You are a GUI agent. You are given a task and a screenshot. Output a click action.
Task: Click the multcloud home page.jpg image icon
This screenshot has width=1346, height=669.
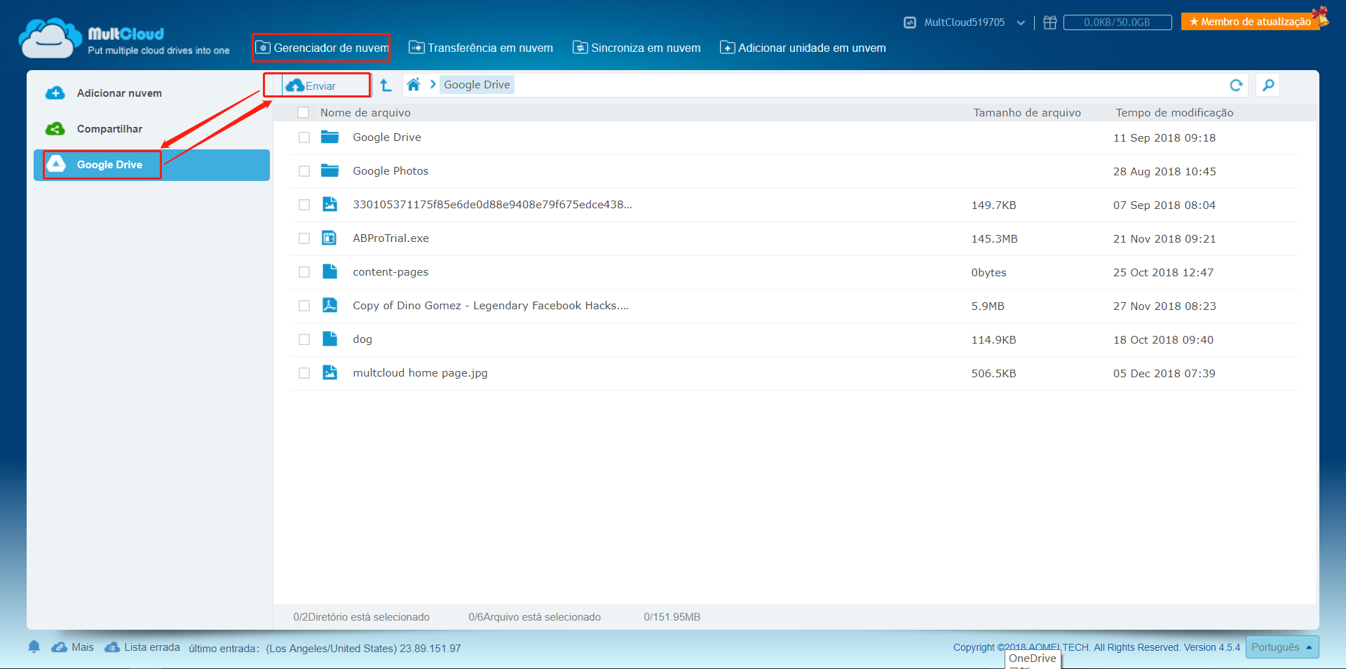(x=329, y=372)
